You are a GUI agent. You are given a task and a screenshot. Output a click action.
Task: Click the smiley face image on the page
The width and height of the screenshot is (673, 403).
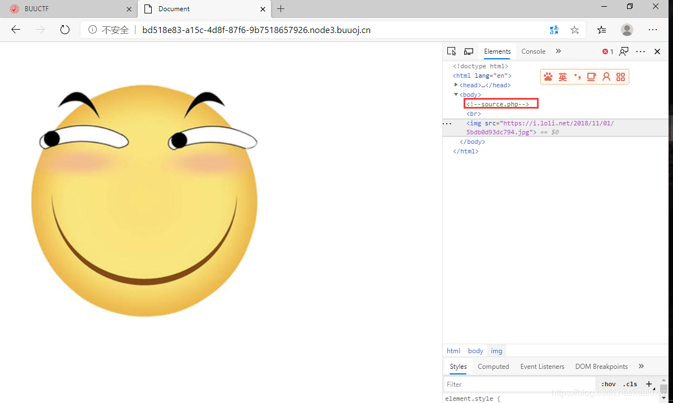[x=144, y=200]
